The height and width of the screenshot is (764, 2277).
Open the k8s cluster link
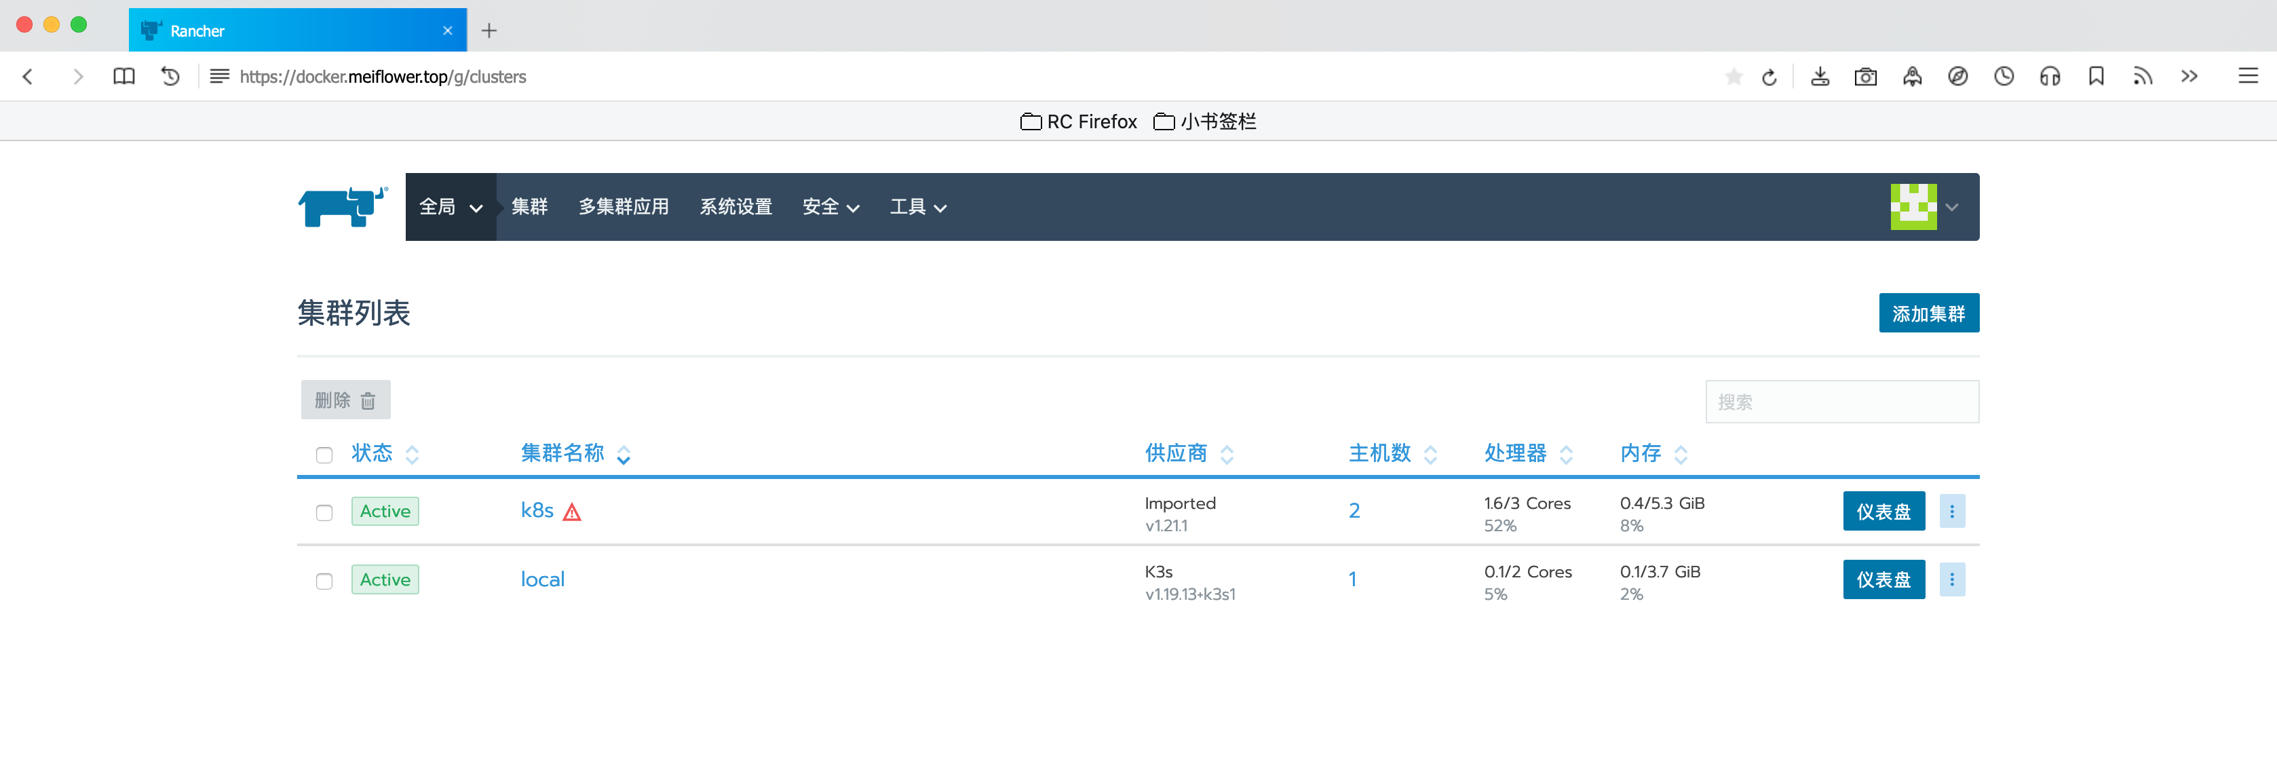click(537, 511)
